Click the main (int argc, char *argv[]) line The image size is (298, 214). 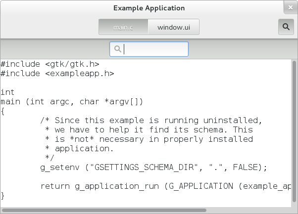72,101
